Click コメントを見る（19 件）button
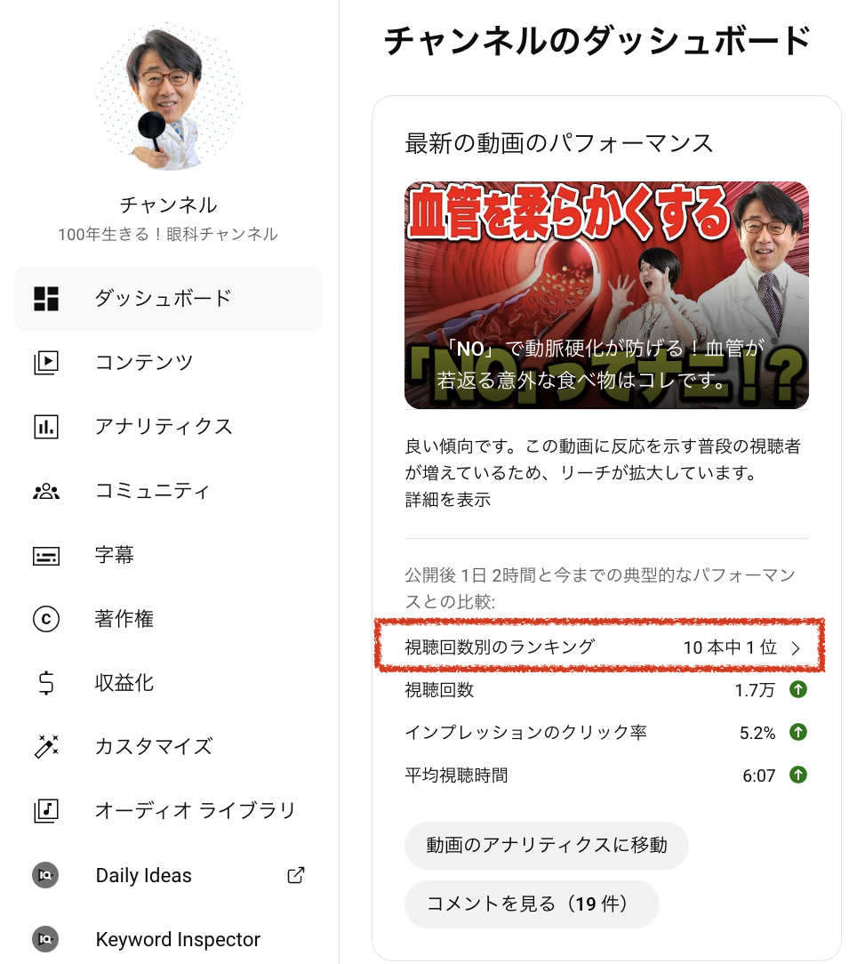 click(532, 904)
